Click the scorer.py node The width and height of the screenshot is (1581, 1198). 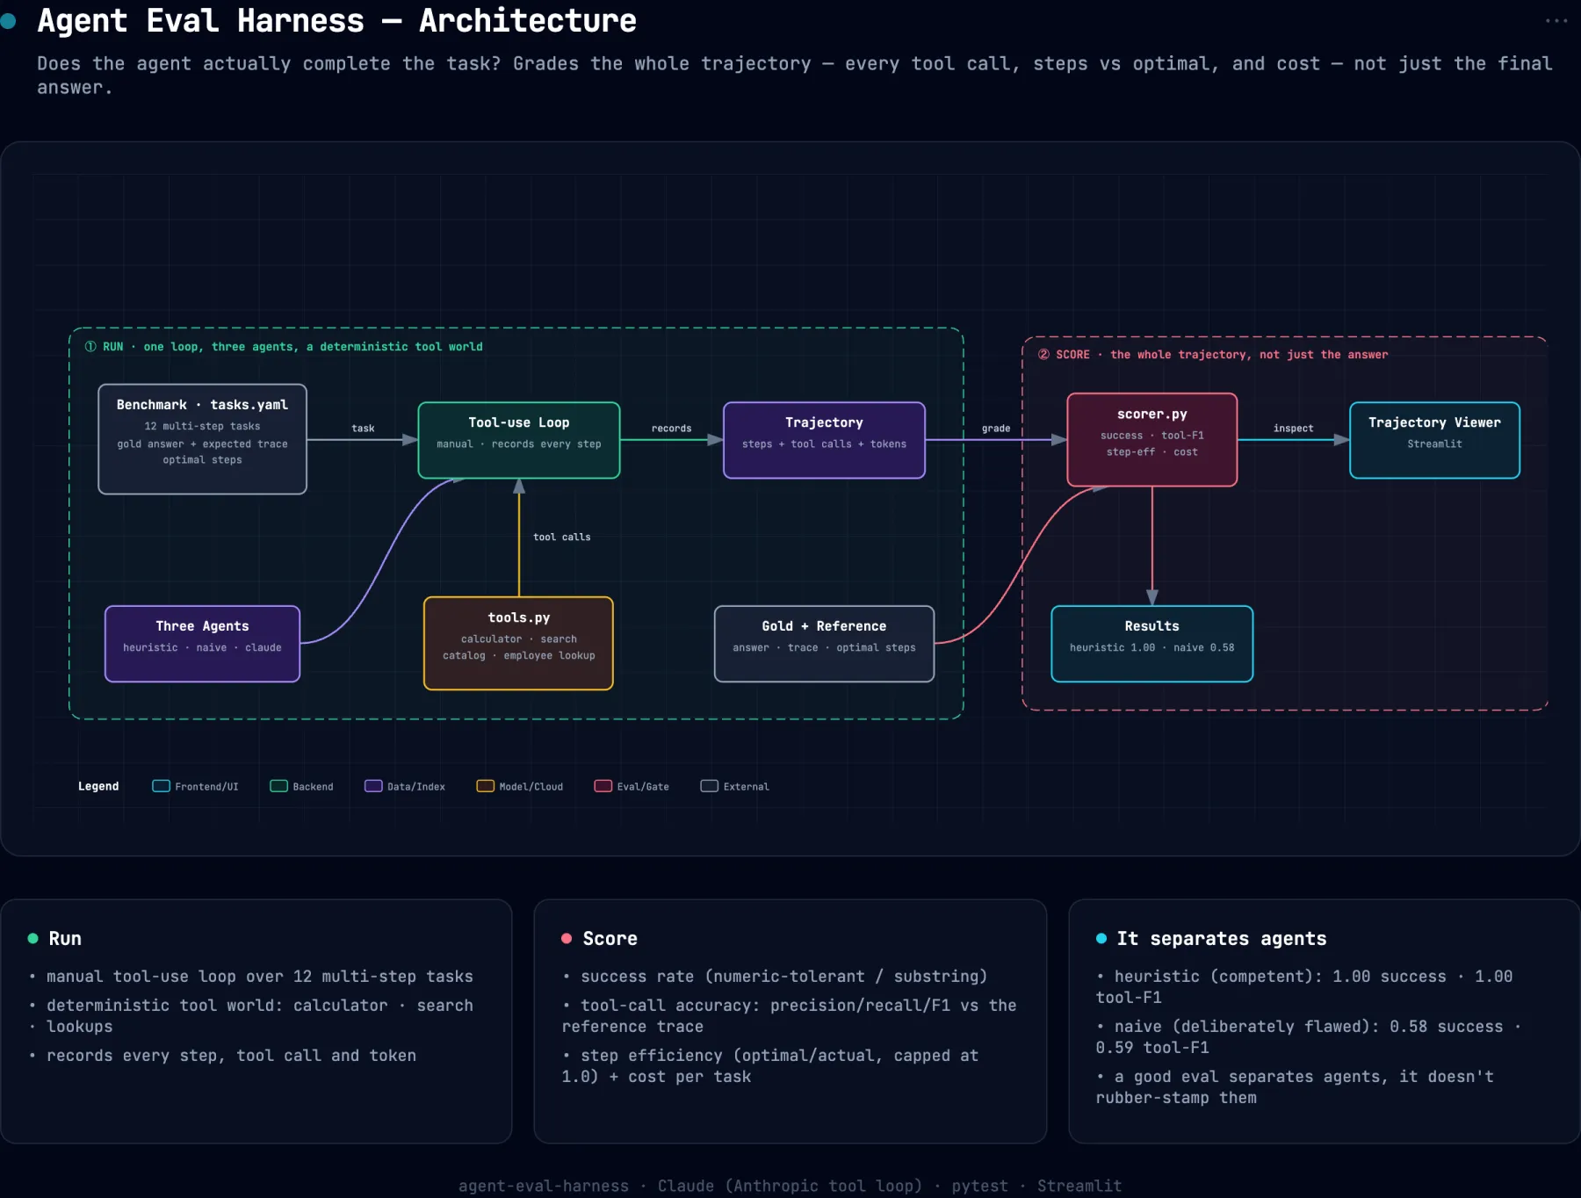tap(1152, 439)
